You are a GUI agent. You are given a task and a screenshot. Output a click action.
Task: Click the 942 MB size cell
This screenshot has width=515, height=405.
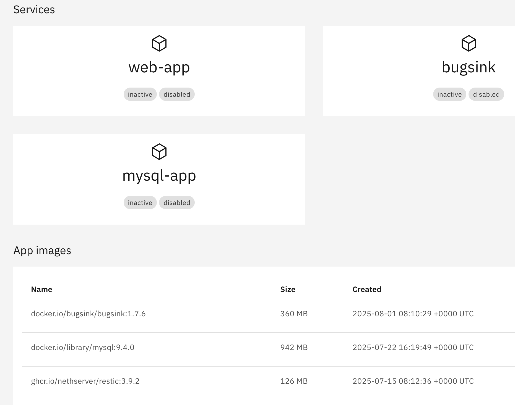294,348
